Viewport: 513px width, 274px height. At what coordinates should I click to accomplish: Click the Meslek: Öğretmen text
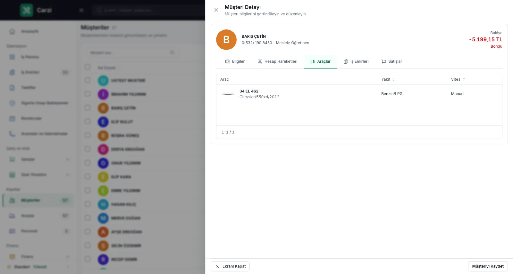click(292, 43)
